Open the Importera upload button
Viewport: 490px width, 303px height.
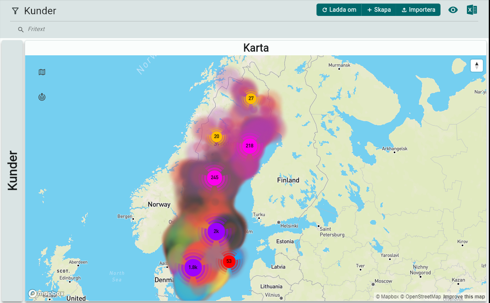[418, 10]
